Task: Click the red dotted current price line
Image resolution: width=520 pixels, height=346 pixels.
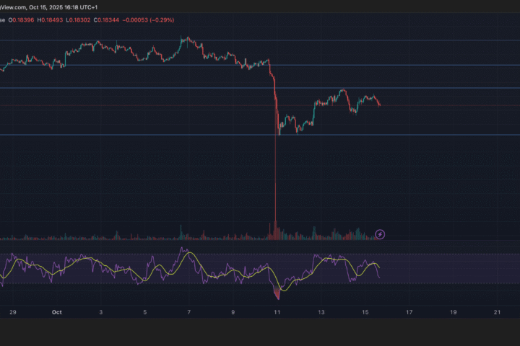Action: [x=448, y=105]
